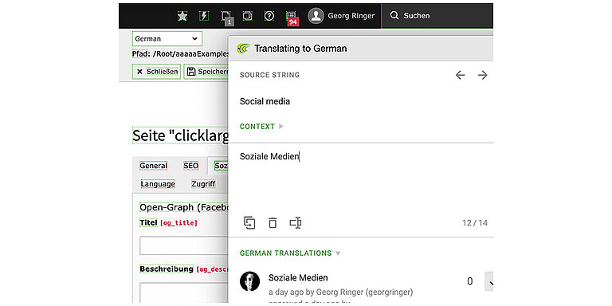The height and width of the screenshot is (306, 612).
Task: Switch to the Language tab
Action: click(158, 184)
